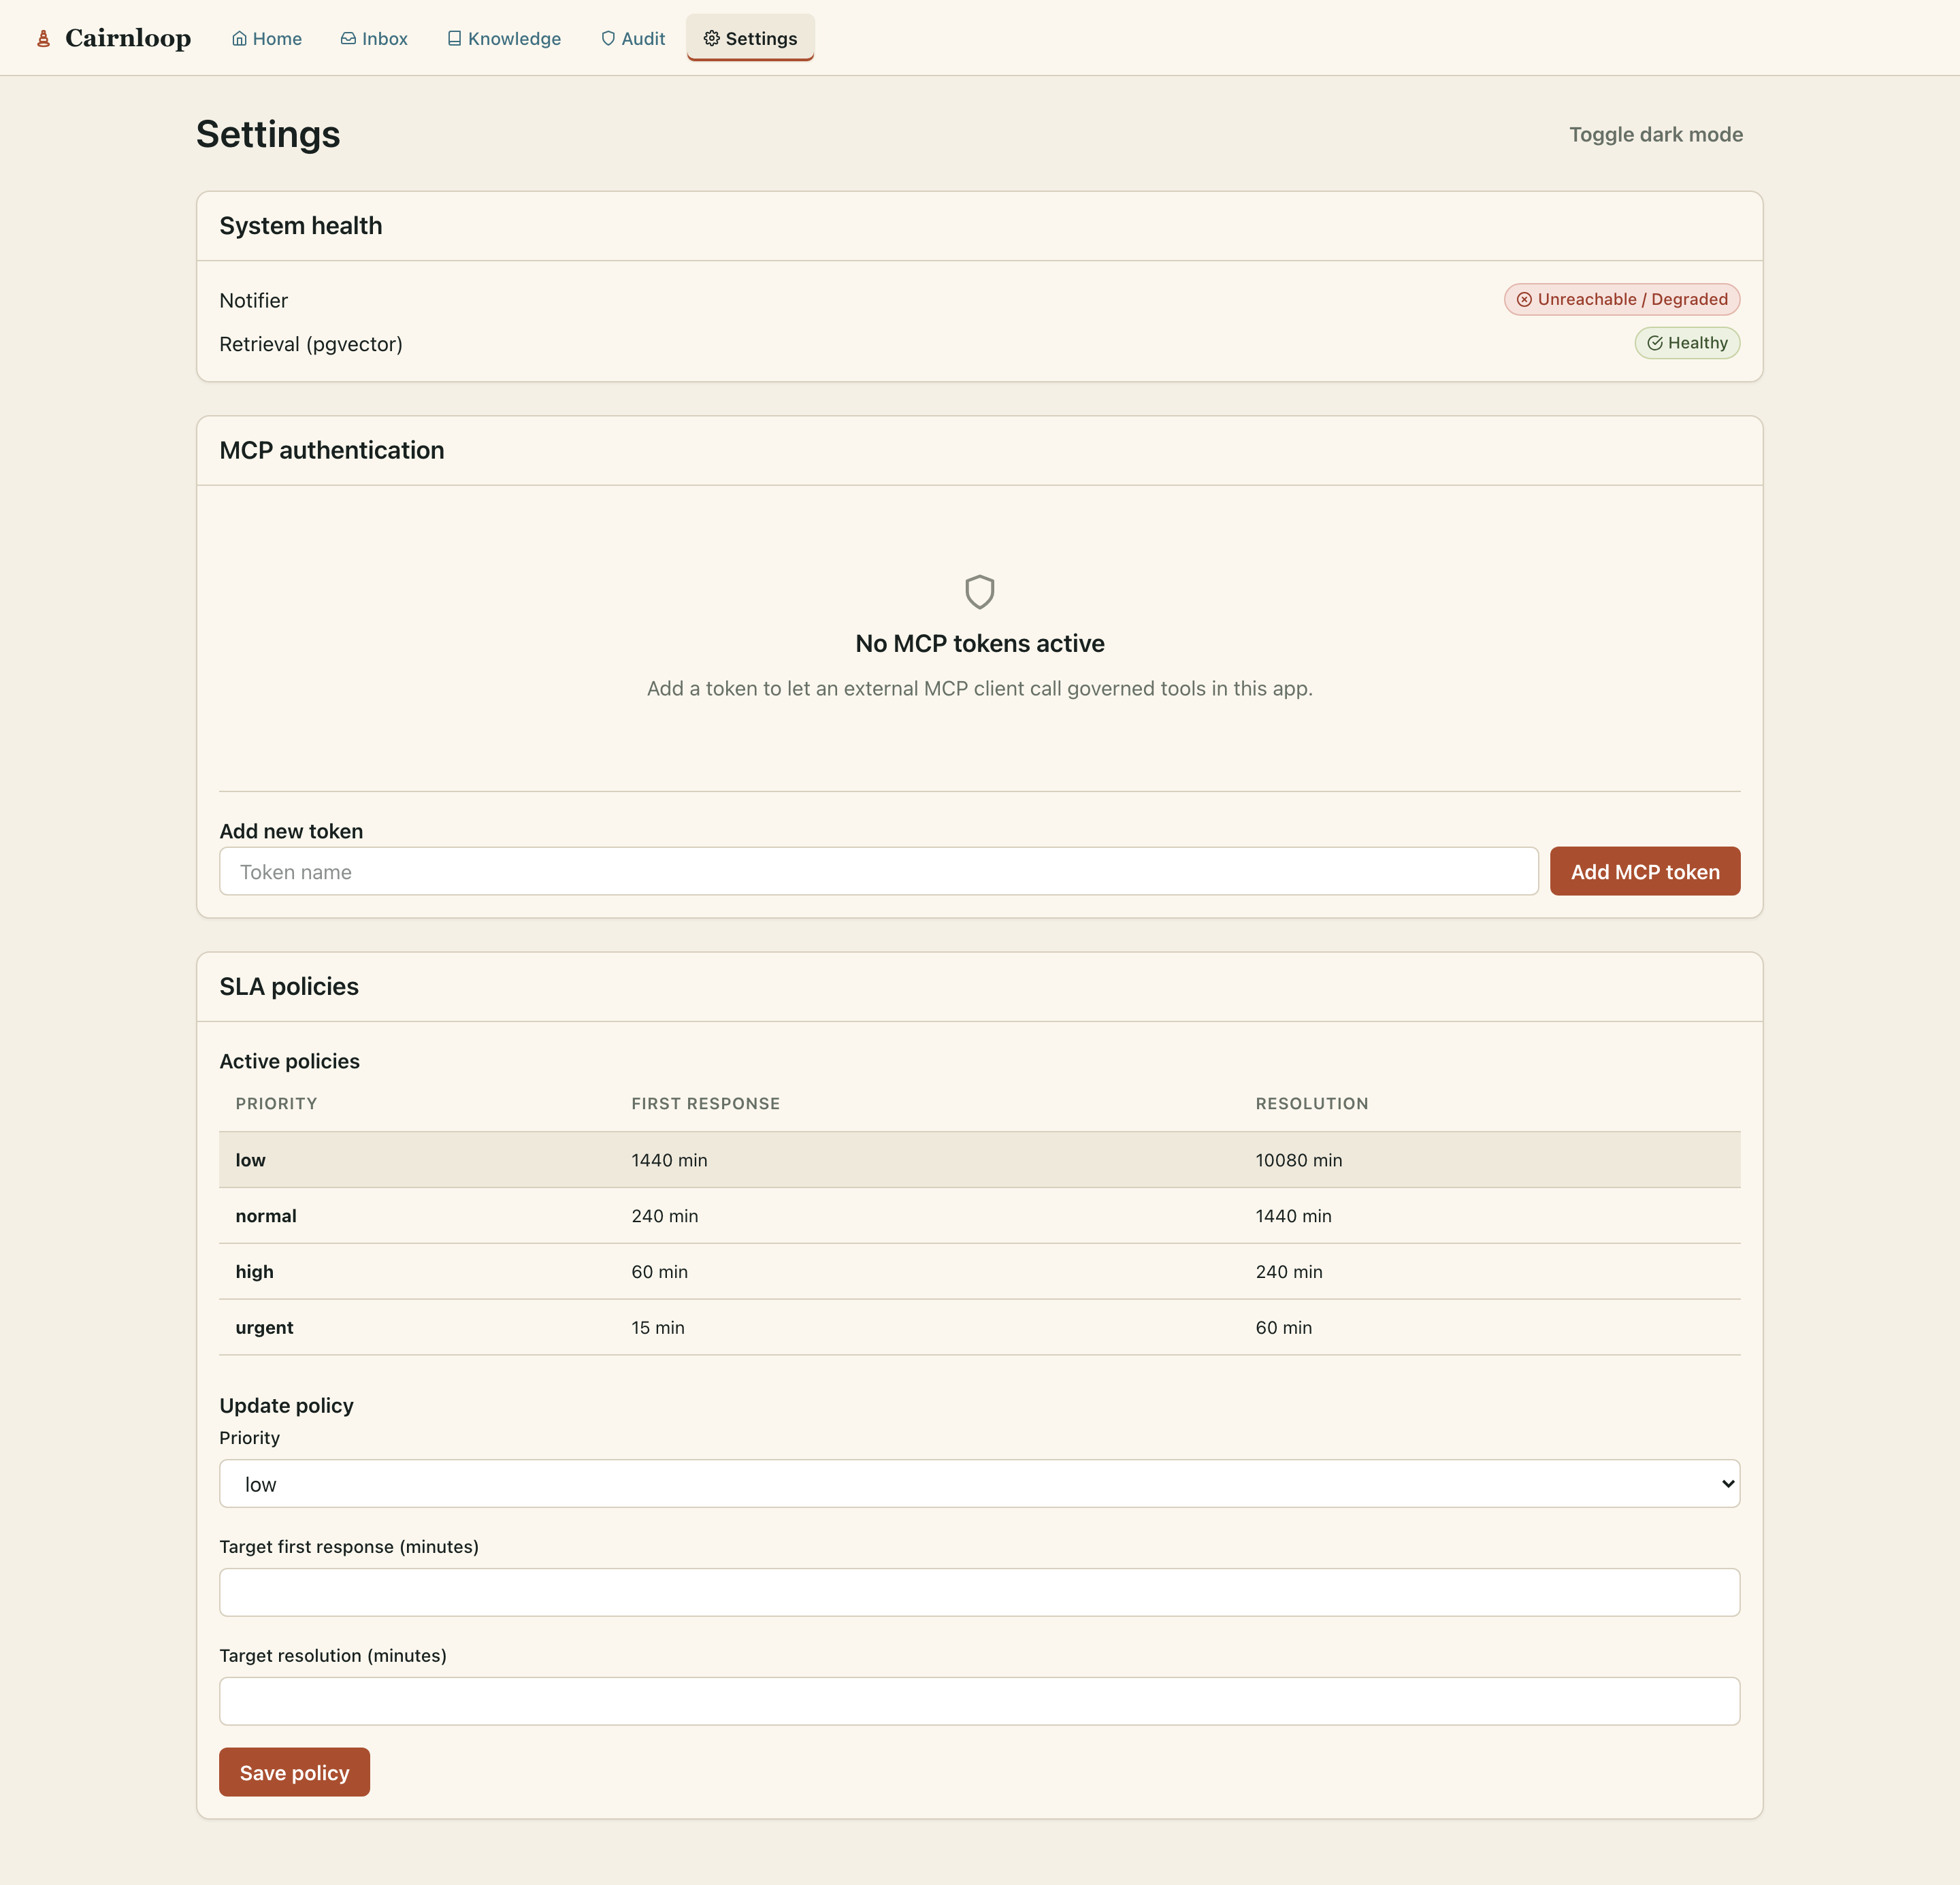Click the inbox tray icon
The image size is (1960, 1885).
click(x=348, y=38)
